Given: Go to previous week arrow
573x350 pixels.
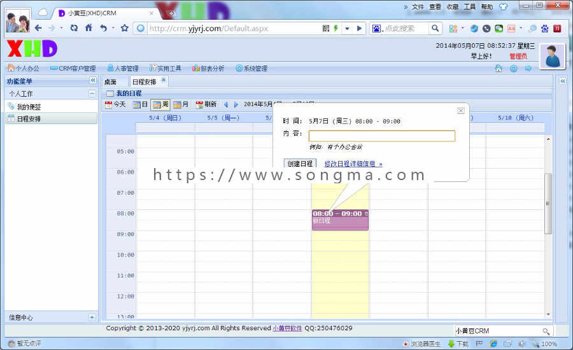Looking at the screenshot, I should [226, 104].
